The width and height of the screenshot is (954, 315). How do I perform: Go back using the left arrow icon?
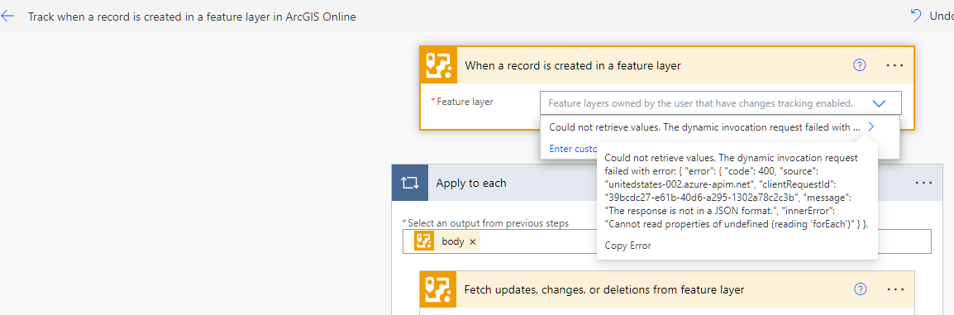click(x=7, y=17)
